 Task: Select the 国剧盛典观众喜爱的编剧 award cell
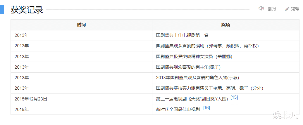[226, 46]
